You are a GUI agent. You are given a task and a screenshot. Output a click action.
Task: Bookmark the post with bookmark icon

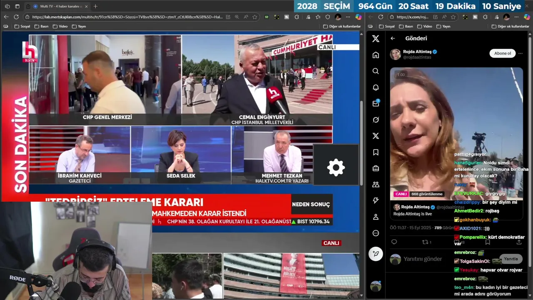coord(488,242)
